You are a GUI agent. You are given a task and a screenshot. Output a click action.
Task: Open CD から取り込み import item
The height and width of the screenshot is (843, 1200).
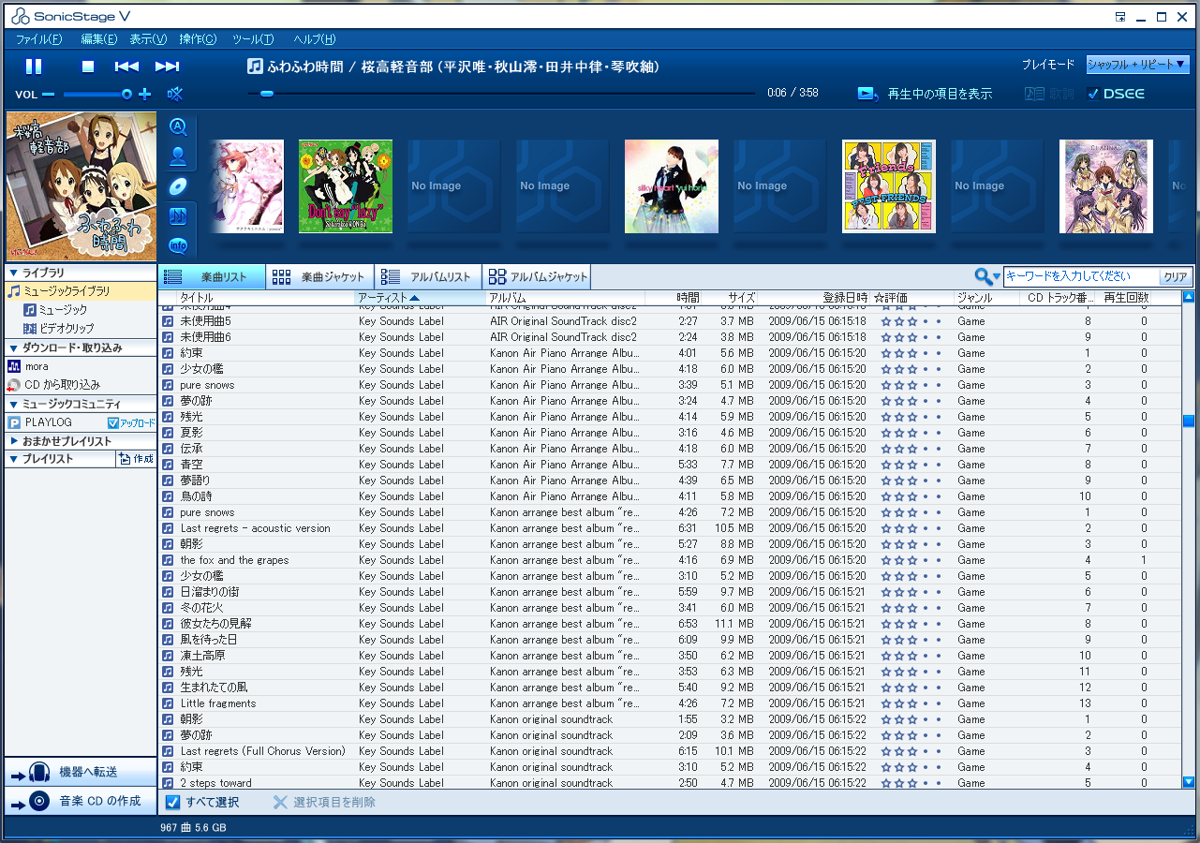(54, 385)
